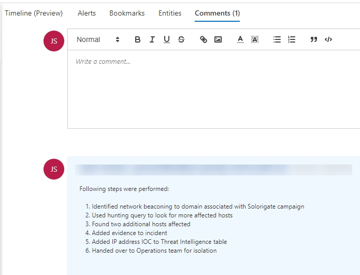The height and width of the screenshot is (275, 360).
Task: Toggle bold formatting in comment editor
Action: pos(137,39)
